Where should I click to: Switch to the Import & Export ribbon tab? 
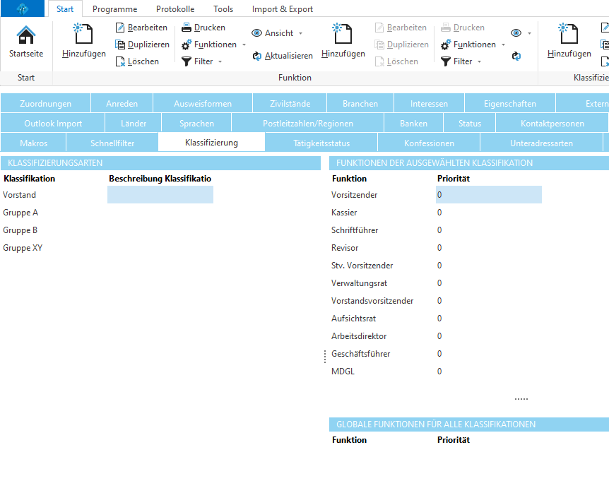(282, 9)
